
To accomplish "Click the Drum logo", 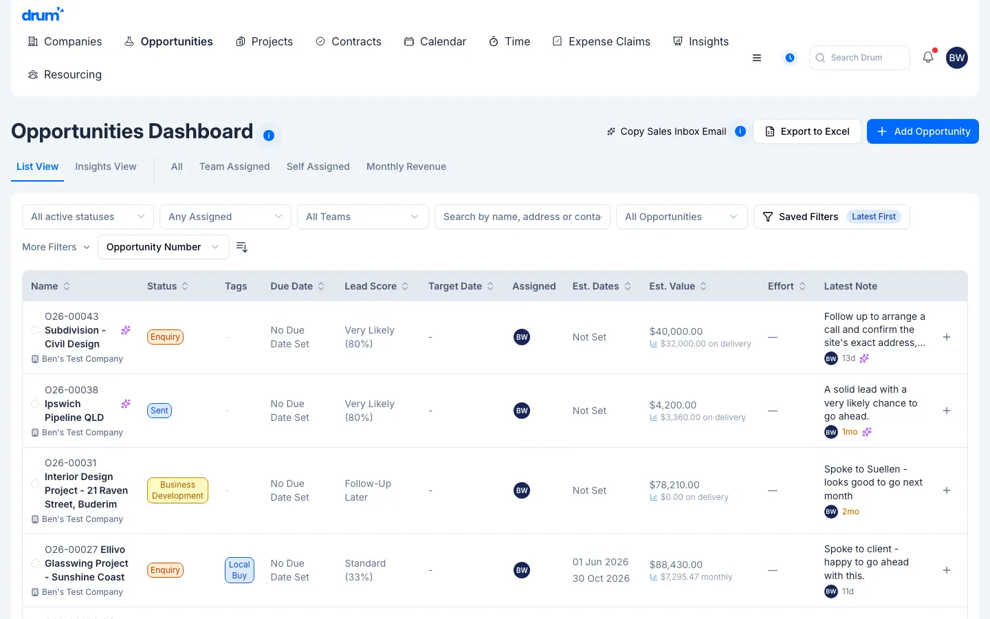I will (x=43, y=14).
